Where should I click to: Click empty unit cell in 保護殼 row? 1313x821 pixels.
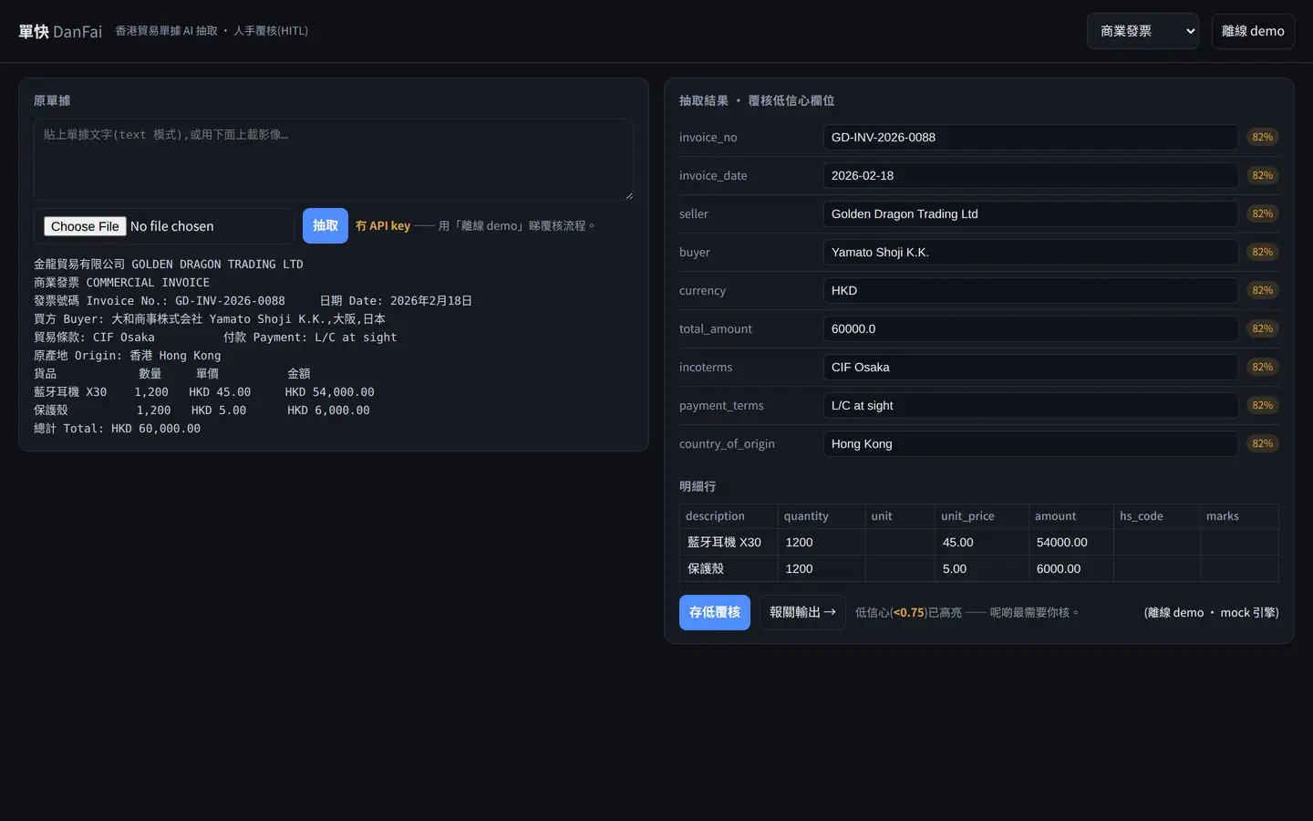pos(900,568)
